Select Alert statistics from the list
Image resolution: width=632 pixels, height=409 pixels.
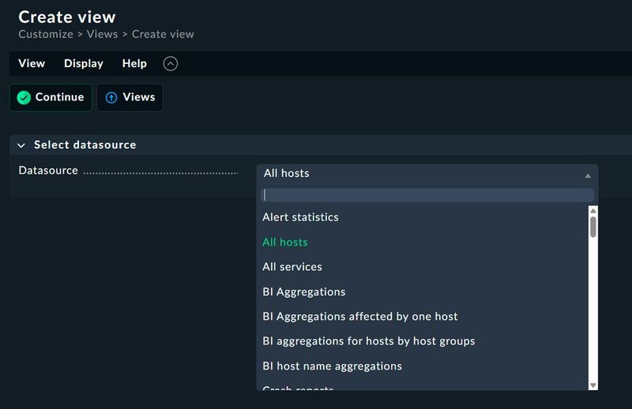300,217
